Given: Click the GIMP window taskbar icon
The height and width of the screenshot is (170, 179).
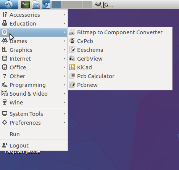Looking at the screenshot, I should (98, 5).
